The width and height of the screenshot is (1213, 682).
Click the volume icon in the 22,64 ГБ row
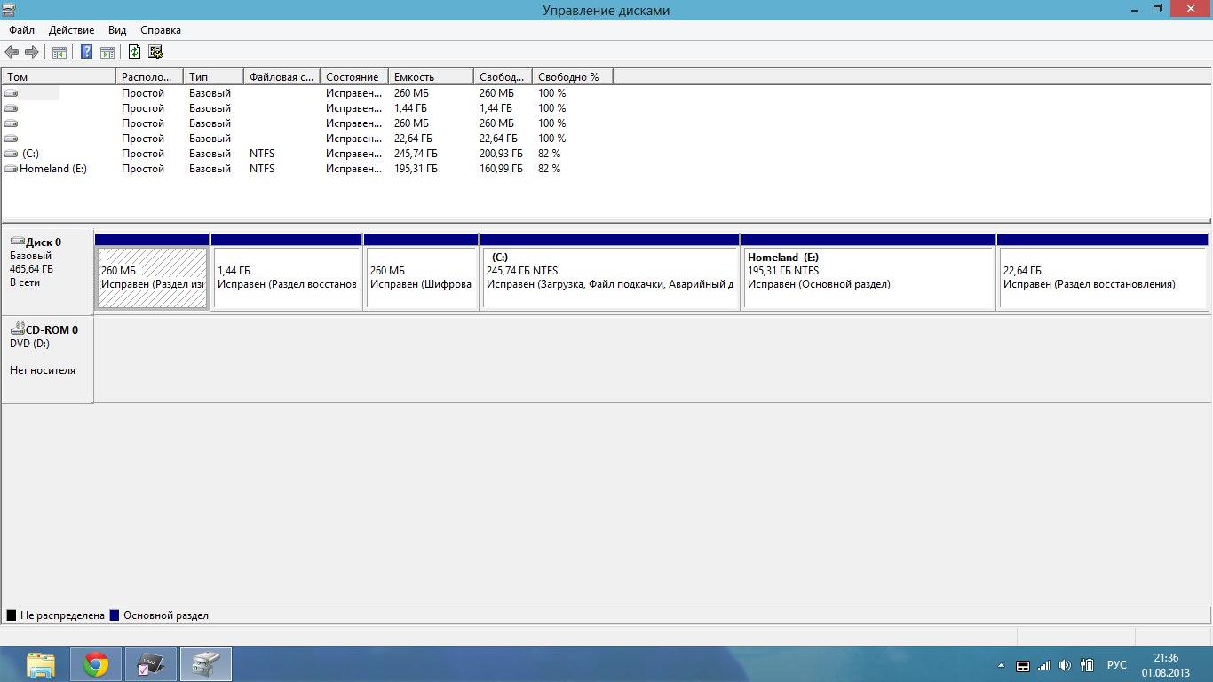(11, 139)
